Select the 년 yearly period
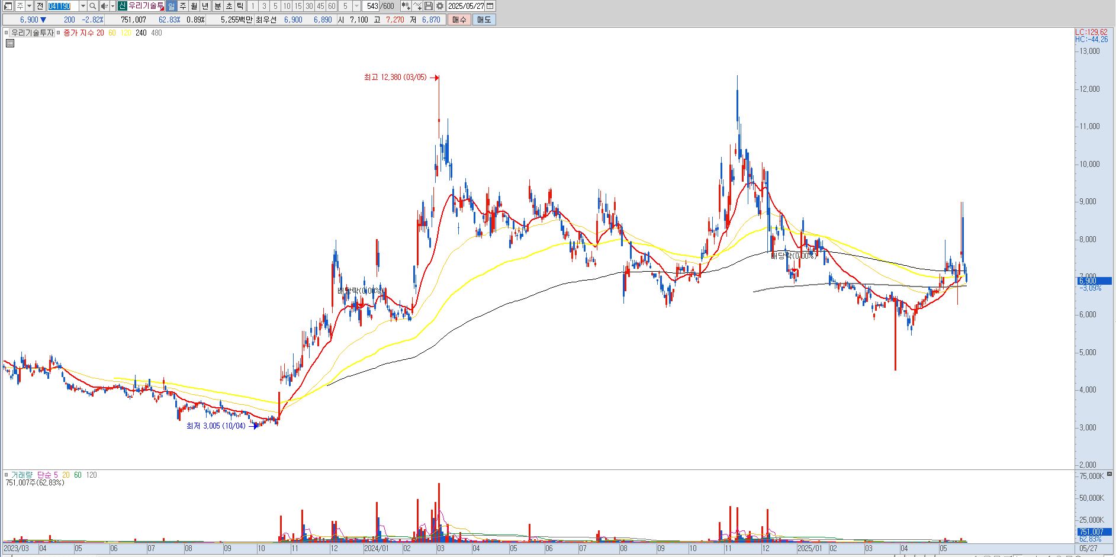This screenshot has height=557, width=1116. click(205, 6)
